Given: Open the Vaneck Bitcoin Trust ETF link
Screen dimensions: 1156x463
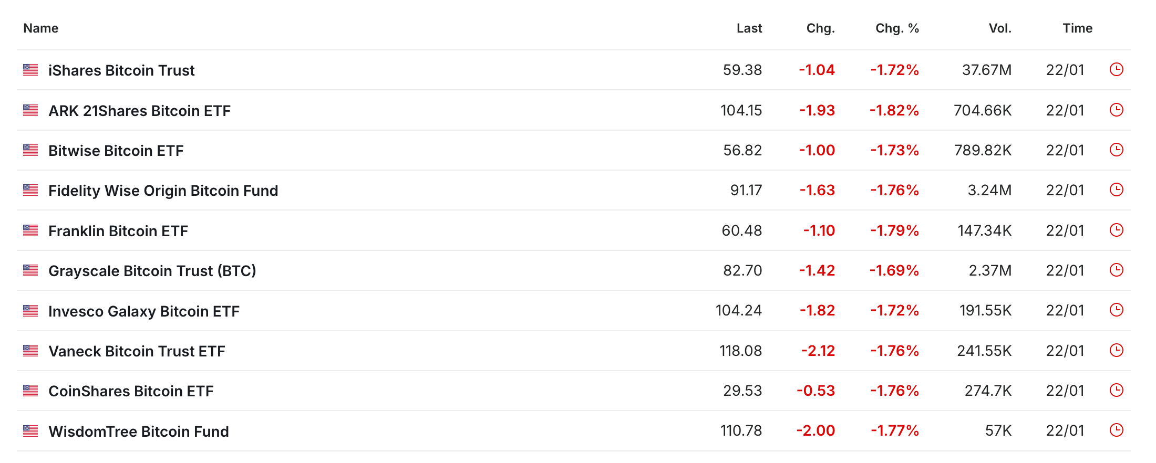Looking at the screenshot, I should tap(137, 351).
